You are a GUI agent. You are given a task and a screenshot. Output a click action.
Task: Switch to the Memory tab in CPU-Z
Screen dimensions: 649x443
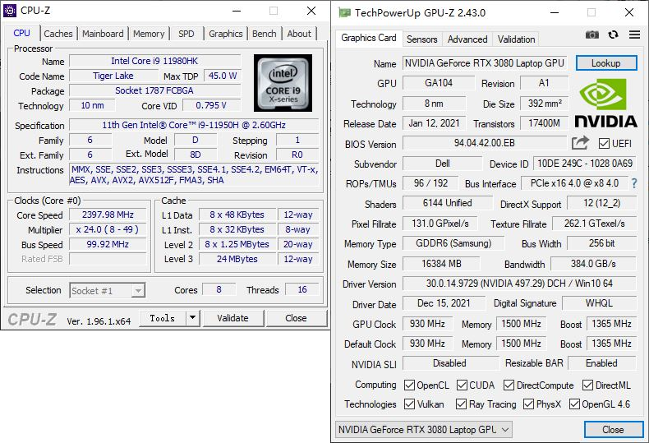[149, 34]
